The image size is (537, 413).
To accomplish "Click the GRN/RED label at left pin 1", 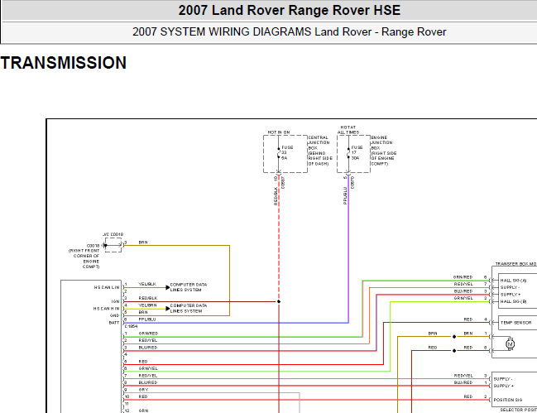I will [x=148, y=334].
